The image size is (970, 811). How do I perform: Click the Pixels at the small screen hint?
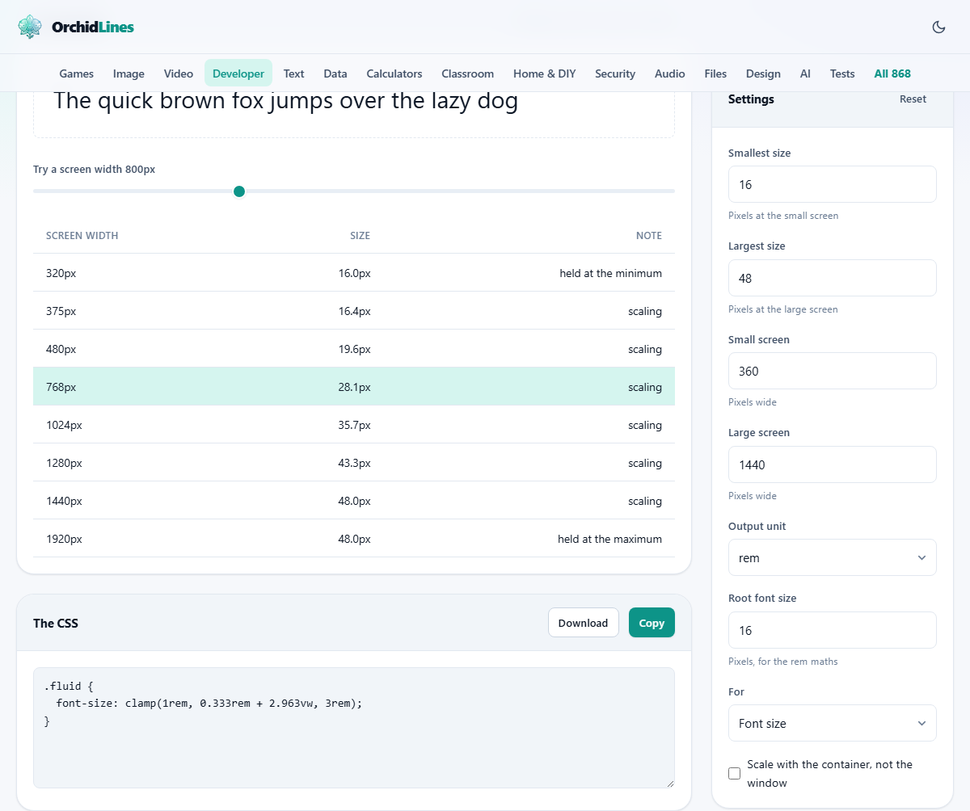tap(783, 216)
